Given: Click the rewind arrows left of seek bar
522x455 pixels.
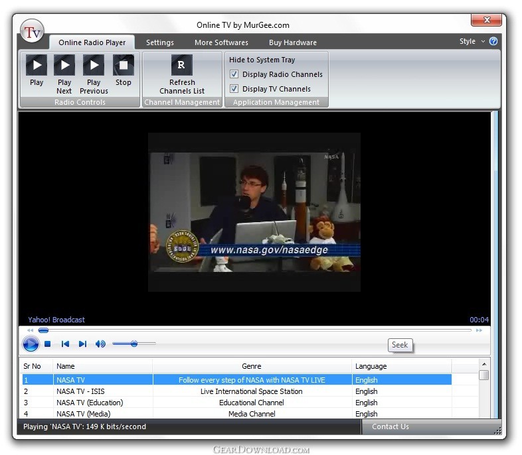Looking at the screenshot, I should pyautogui.click(x=31, y=330).
